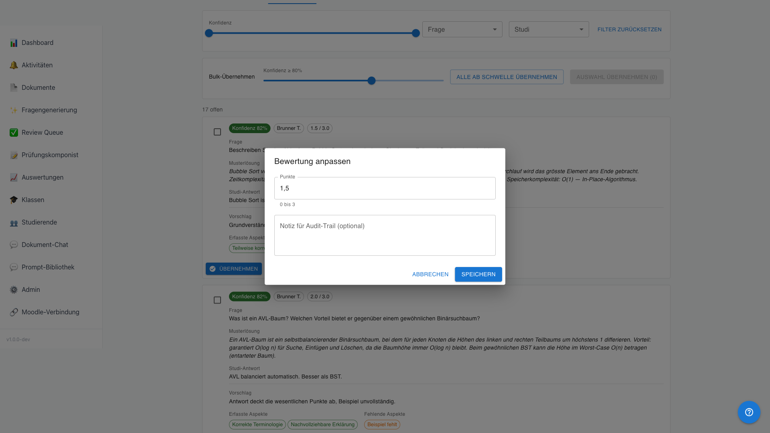Open the help question mark button

tap(749, 412)
